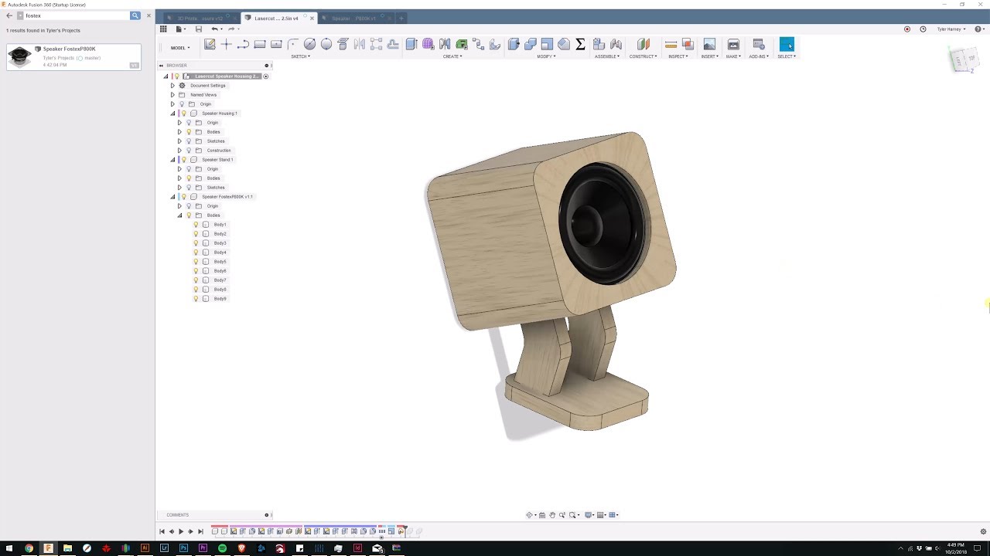Click the Joint tool in Assemble
Image resolution: width=990 pixels, height=556 pixels.
(x=616, y=44)
